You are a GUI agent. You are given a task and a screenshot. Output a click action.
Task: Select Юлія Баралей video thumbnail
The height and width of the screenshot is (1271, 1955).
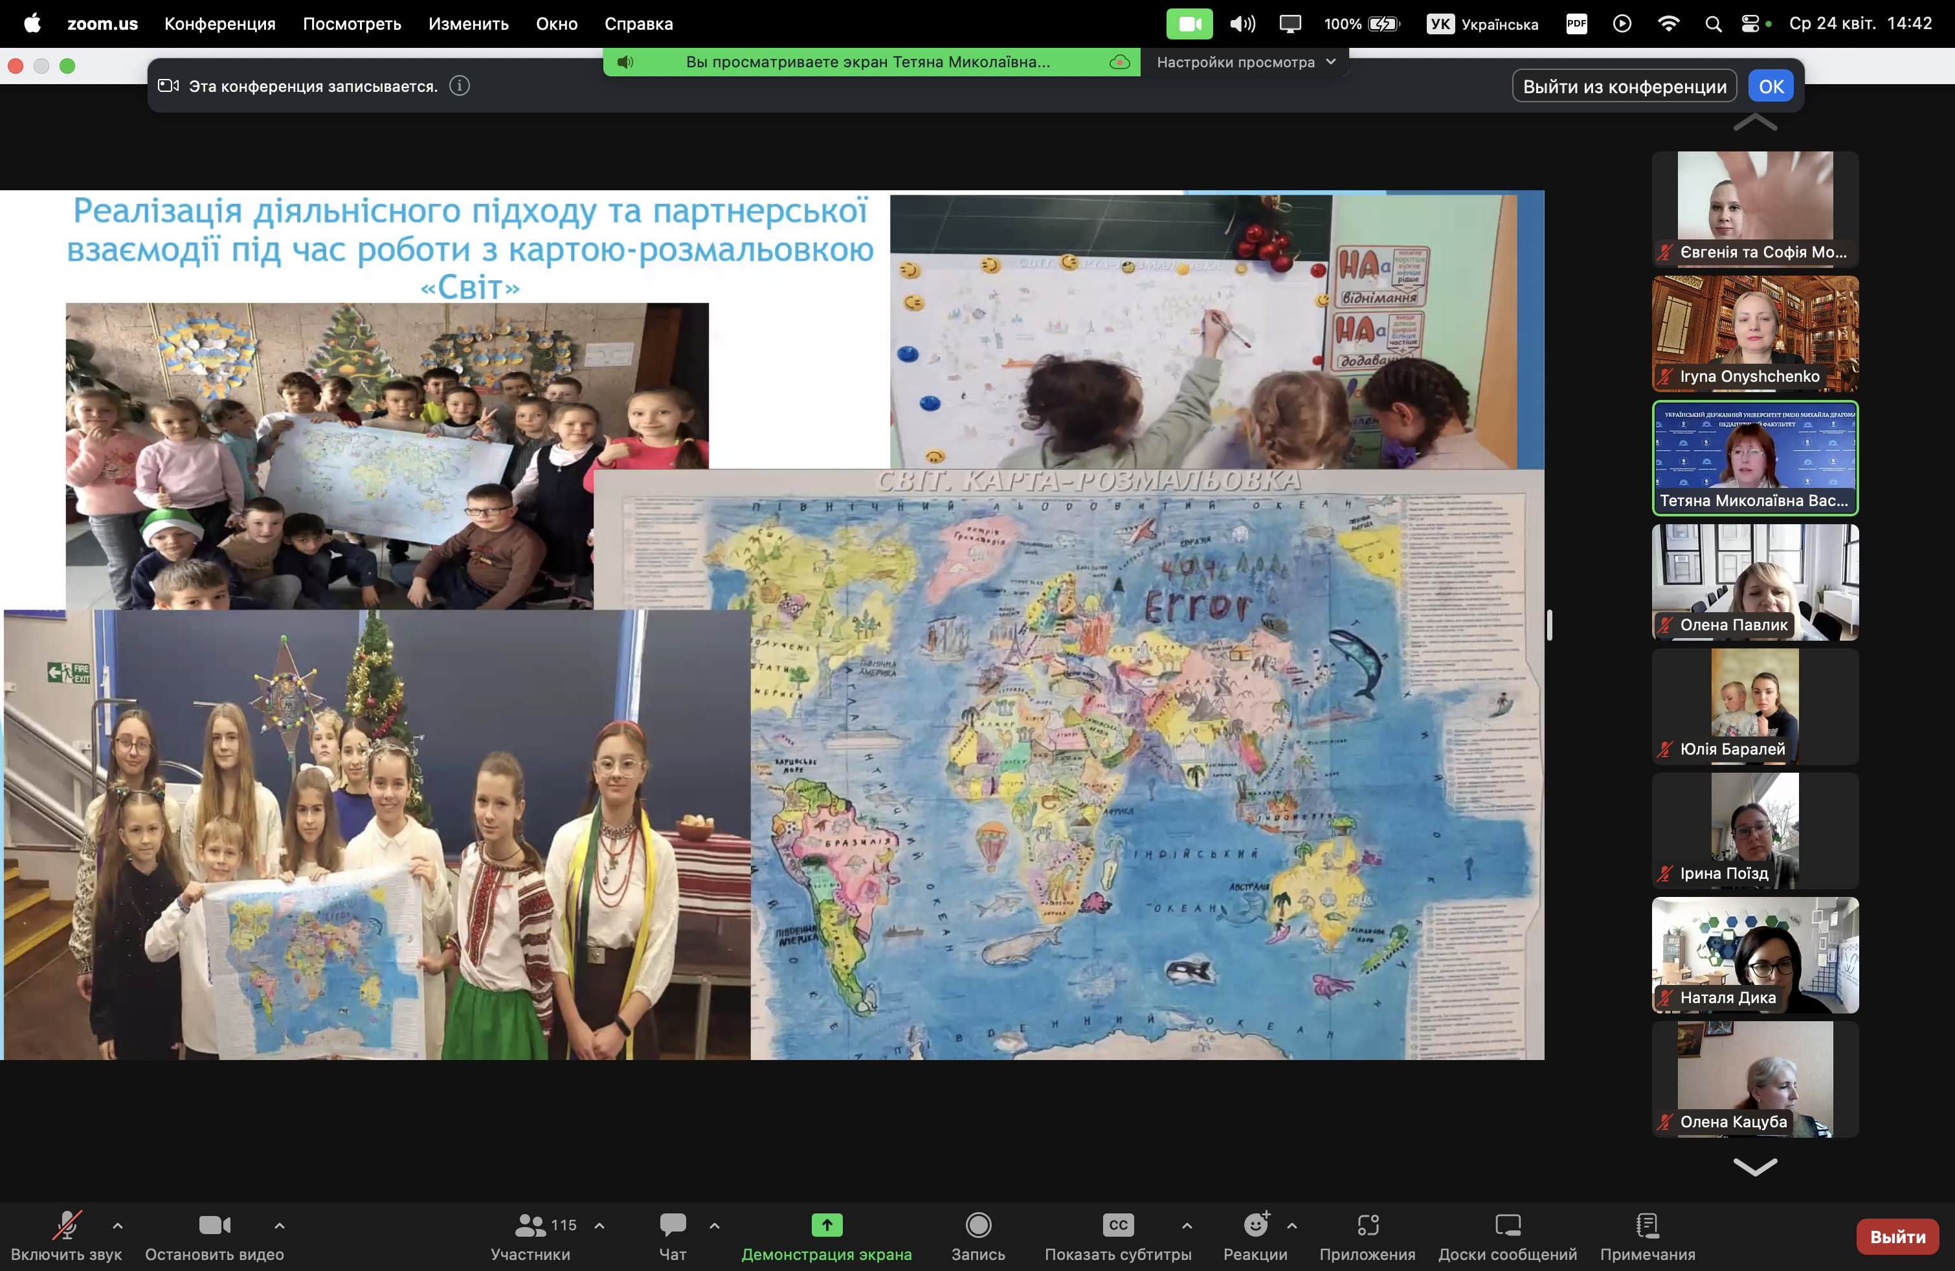[1756, 707]
